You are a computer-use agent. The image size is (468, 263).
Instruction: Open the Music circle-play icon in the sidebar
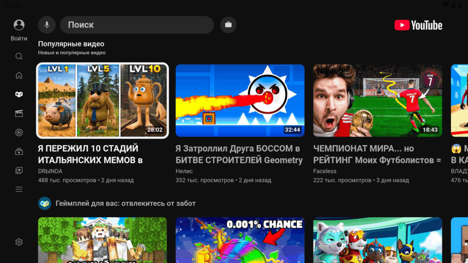19,132
